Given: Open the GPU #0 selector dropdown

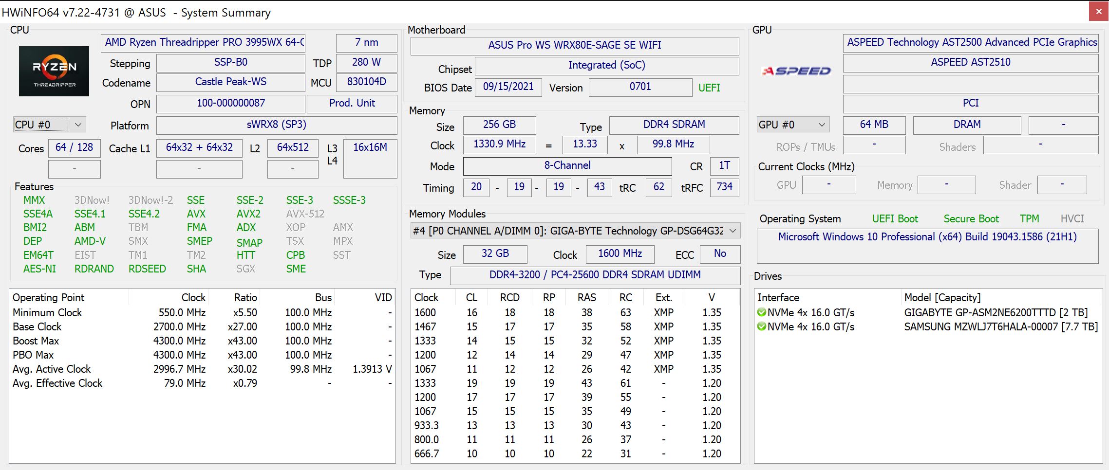Looking at the screenshot, I should 793,125.
